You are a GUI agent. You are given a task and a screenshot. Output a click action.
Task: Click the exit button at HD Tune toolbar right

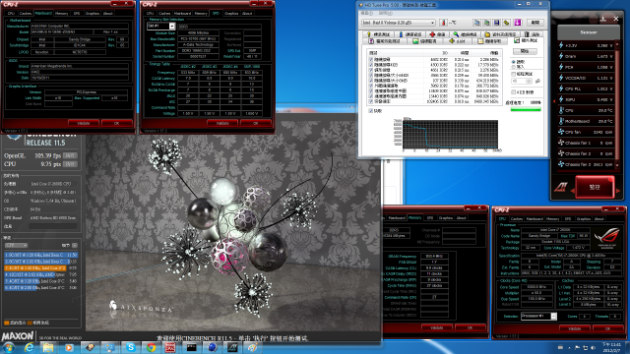tap(535, 23)
